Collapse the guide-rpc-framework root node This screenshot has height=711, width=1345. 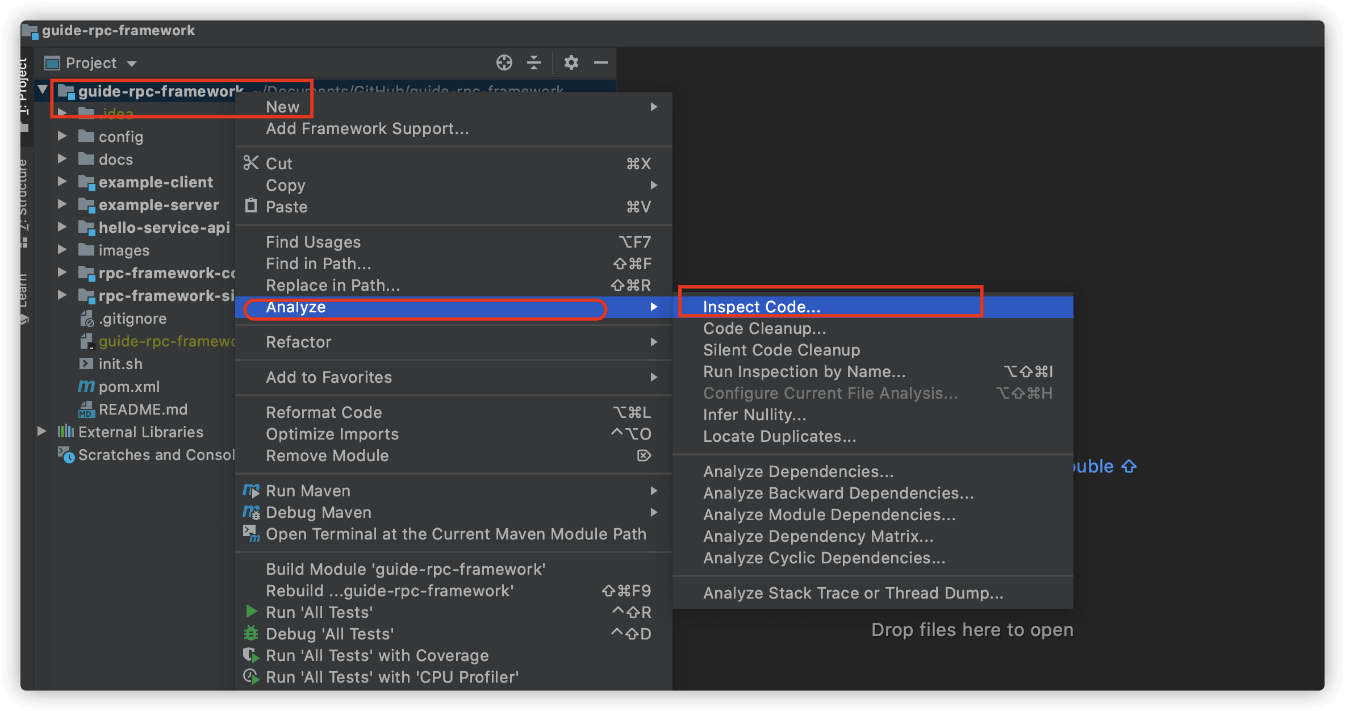pyautogui.click(x=43, y=90)
